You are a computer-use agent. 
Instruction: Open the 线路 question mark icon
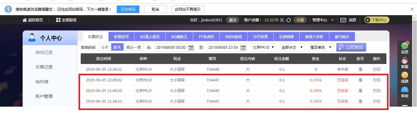click(405, 75)
